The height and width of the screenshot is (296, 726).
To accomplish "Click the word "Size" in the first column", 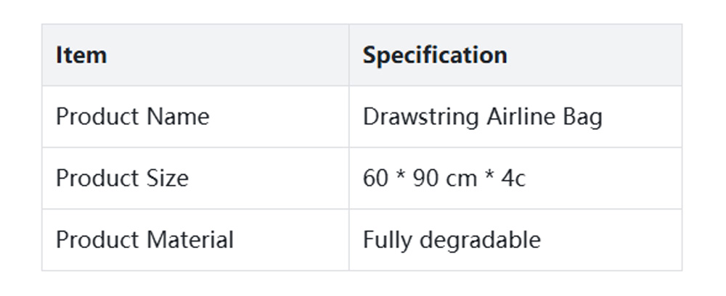I will pyautogui.click(x=167, y=178).
